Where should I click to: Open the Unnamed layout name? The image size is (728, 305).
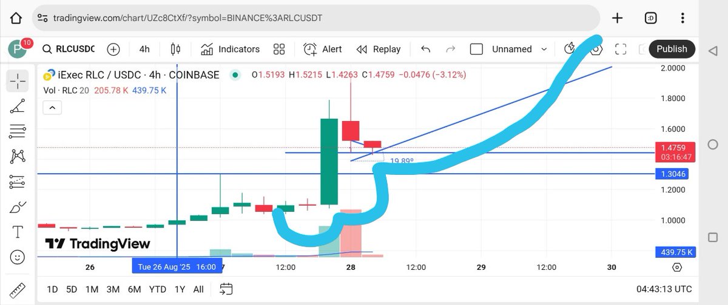[511, 49]
